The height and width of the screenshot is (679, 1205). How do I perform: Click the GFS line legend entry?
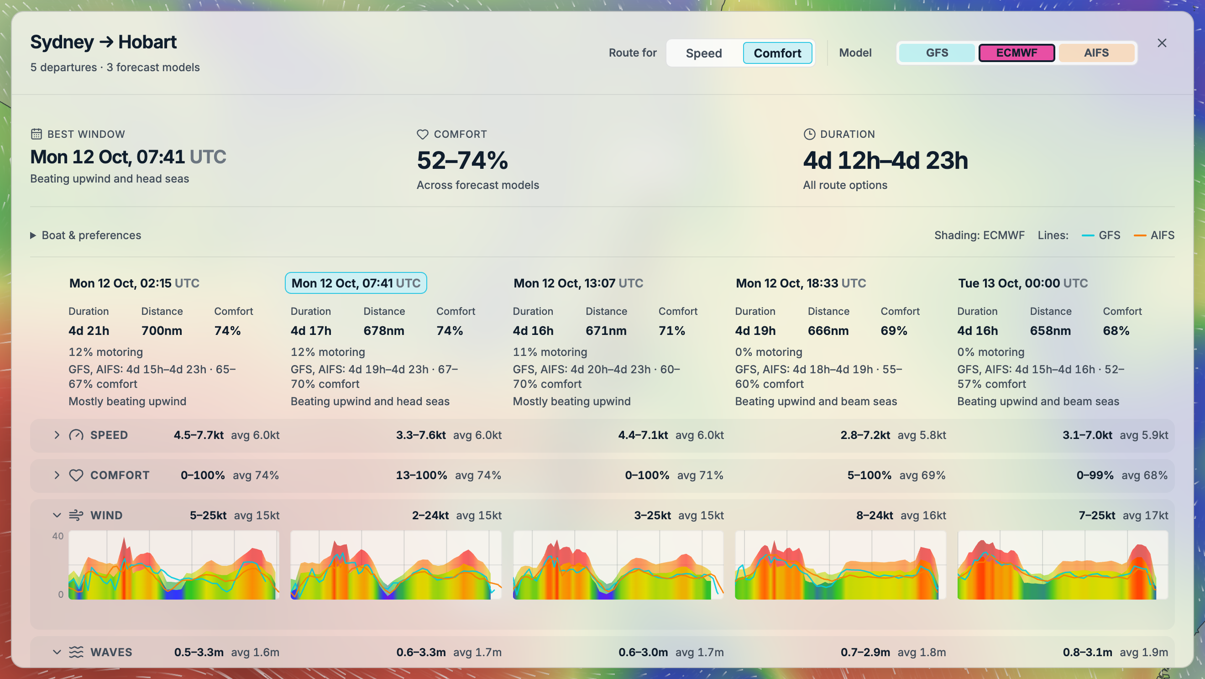tap(1100, 235)
